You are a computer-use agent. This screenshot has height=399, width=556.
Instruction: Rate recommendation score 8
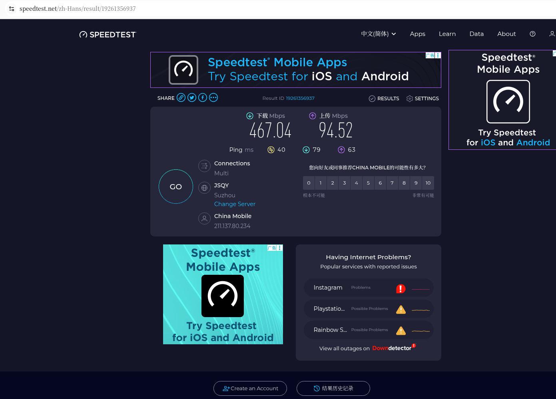(x=404, y=183)
